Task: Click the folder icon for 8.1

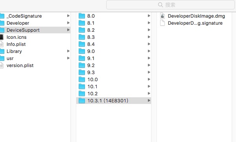Action: point(82,23)
